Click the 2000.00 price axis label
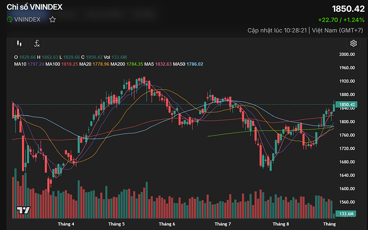 [347, 54]
